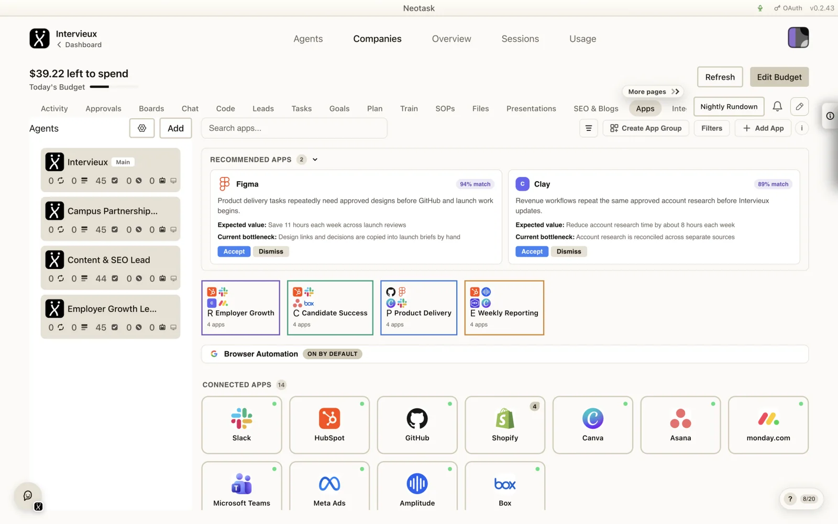Open the HubSpot connected app
The width and height of the screenshot is (838, 524).
(329, 425)
